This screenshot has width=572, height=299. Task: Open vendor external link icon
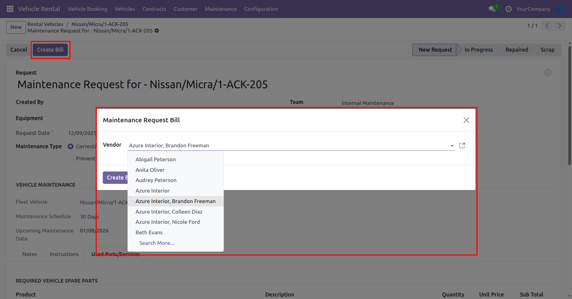(x=462, y=145)
